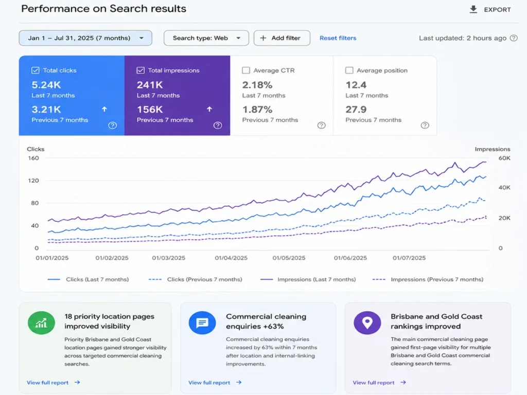Click the 241K total impressions value
Screen dimensions: 527x395
(150, 85)
